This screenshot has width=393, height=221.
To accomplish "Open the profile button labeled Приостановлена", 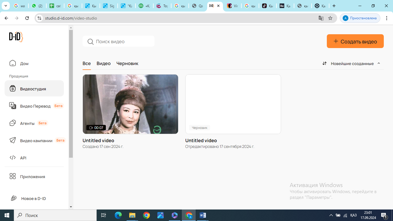I will 360,18.
